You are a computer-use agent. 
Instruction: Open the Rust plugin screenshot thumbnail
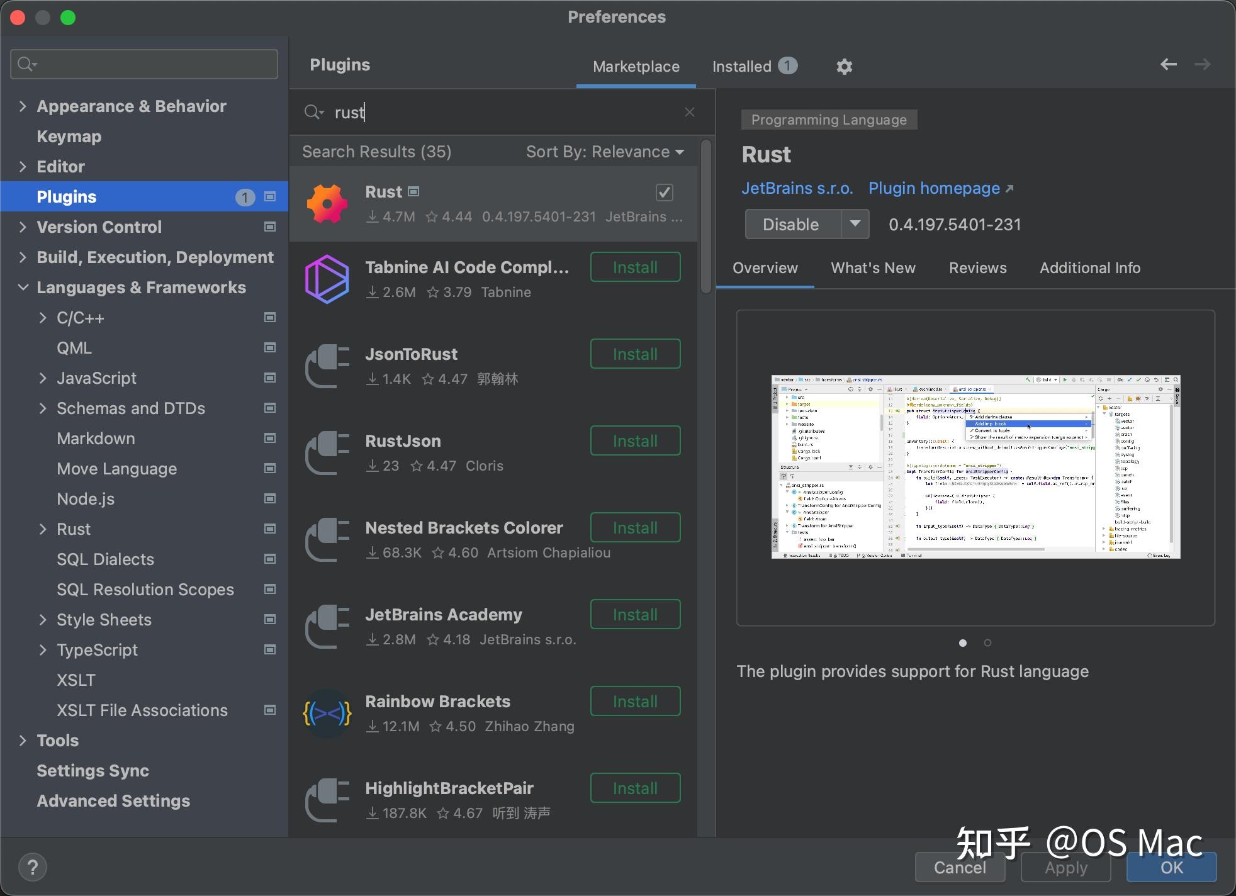click(975, 467)
